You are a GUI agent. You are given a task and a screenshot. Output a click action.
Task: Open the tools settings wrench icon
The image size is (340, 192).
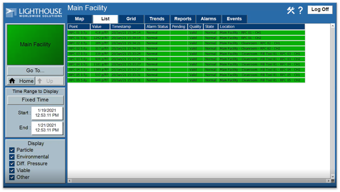click(291, 10)
